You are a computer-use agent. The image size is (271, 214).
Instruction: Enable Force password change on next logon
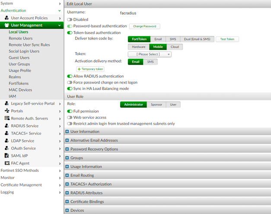[70, 83]
